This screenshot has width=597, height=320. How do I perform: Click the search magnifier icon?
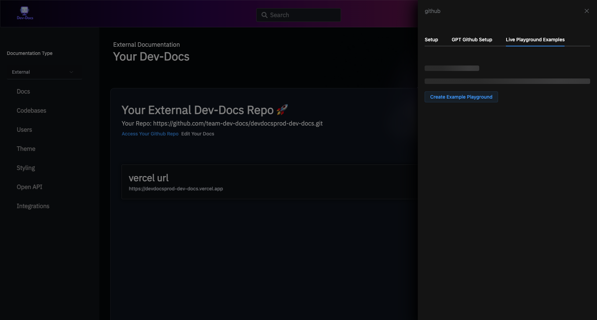[x=264, y=15]
